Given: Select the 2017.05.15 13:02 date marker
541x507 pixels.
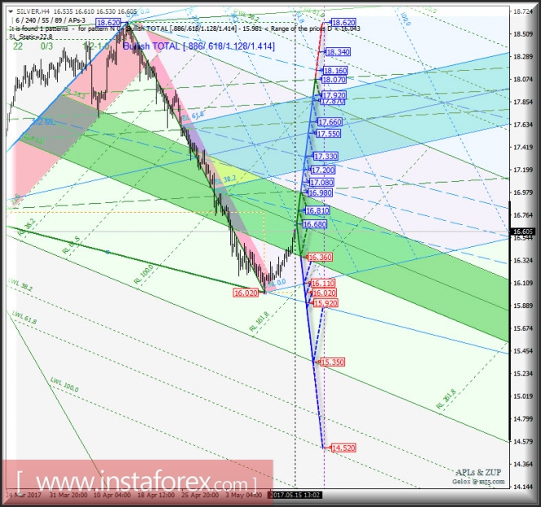Looking at the screenshot, I should 294,494.
